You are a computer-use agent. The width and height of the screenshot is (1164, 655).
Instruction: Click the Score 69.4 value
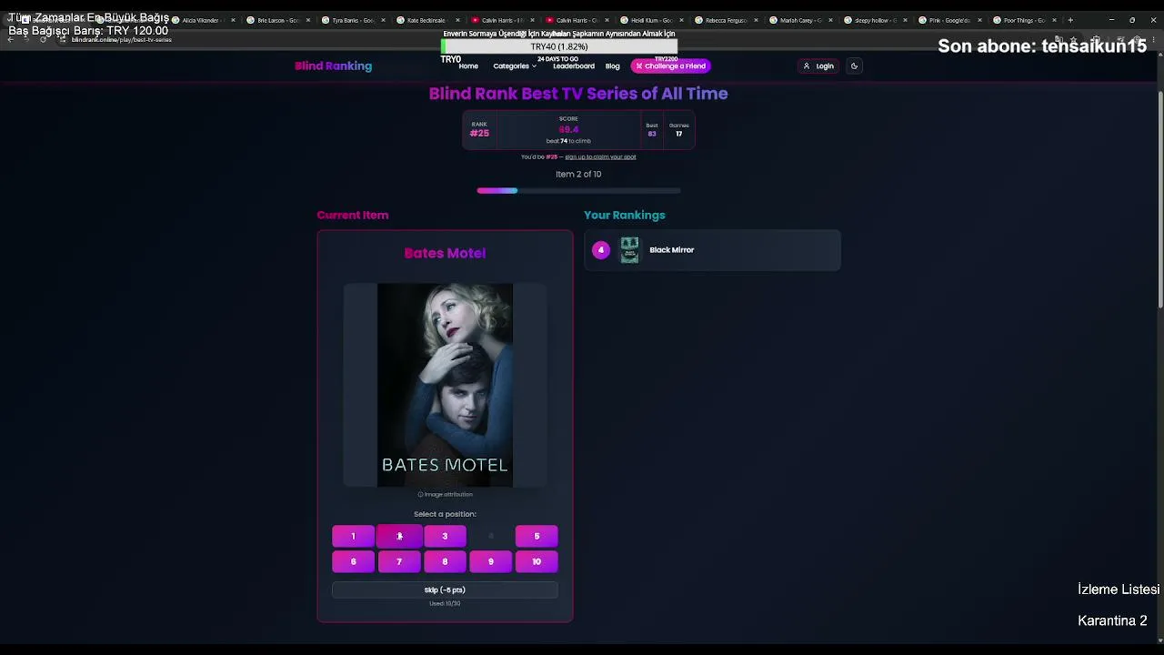568,130
